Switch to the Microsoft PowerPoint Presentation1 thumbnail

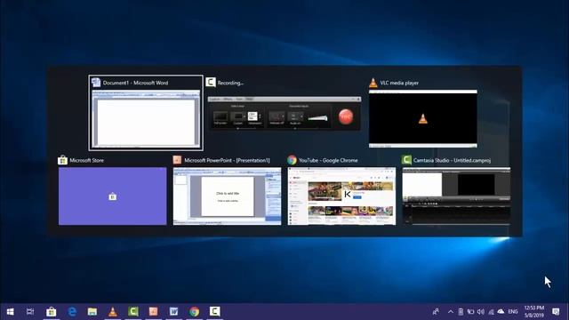coord(228,196)
